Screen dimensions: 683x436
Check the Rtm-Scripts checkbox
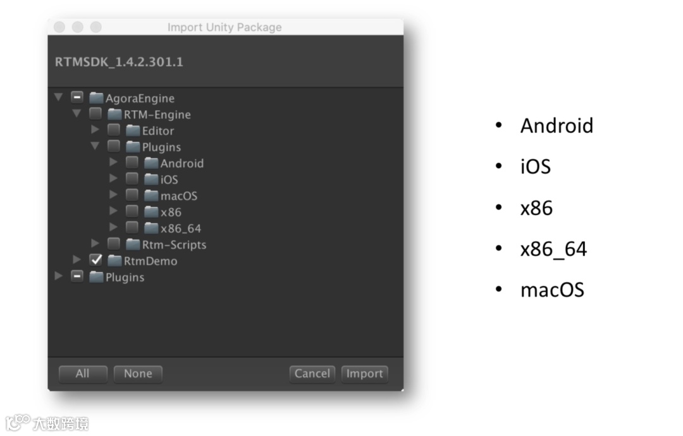coord(114,243)
